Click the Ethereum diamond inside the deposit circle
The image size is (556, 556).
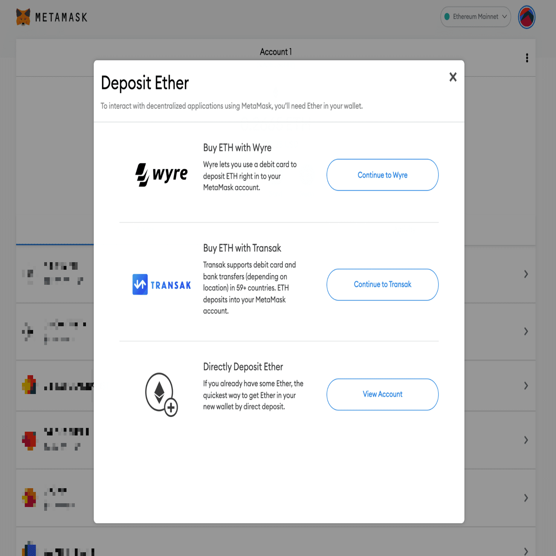[x=159, y=393]
